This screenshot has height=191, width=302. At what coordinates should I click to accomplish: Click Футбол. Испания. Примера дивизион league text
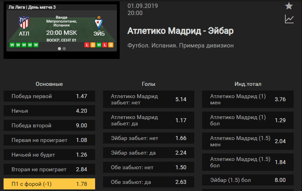coord(180,45)
